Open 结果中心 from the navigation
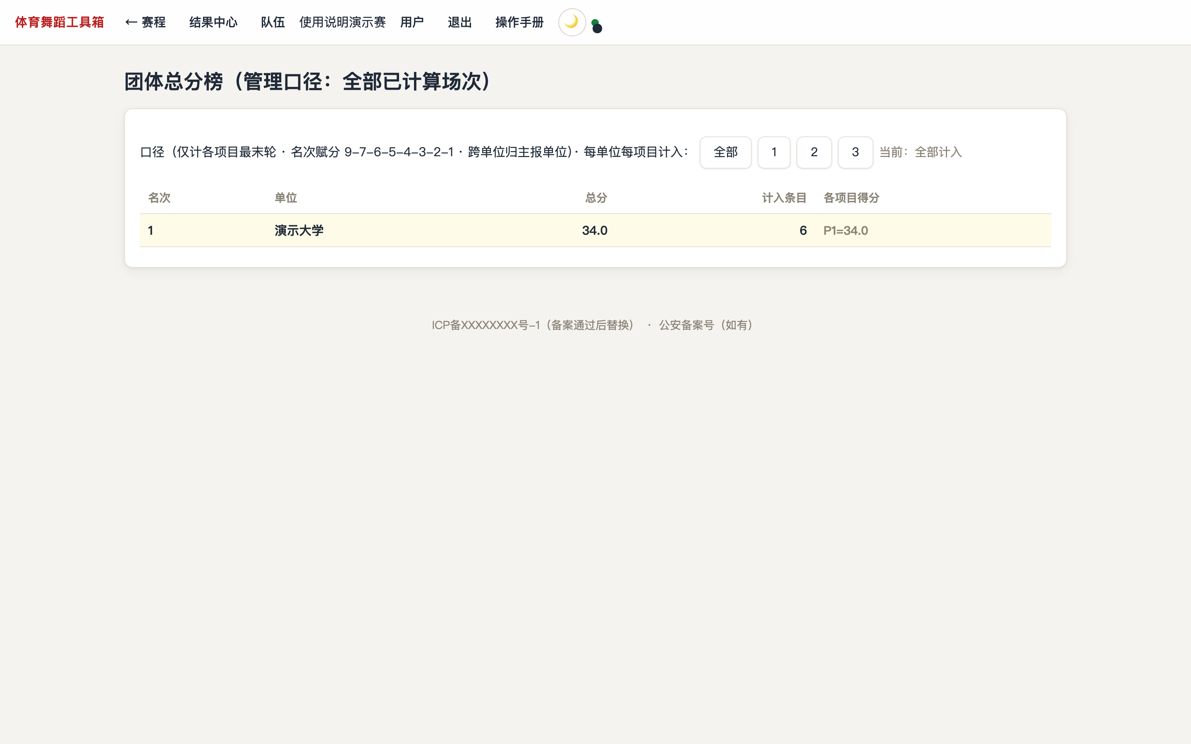Viewport: 1191px width, 744px height. click(213, 22)
